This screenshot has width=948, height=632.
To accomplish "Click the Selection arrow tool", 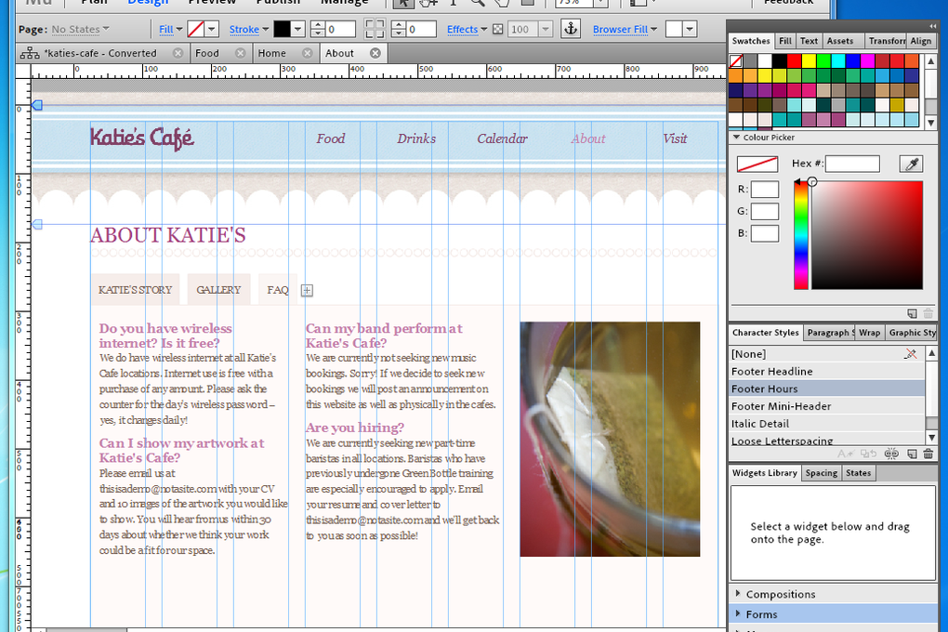I will click(x=403, y=3).
